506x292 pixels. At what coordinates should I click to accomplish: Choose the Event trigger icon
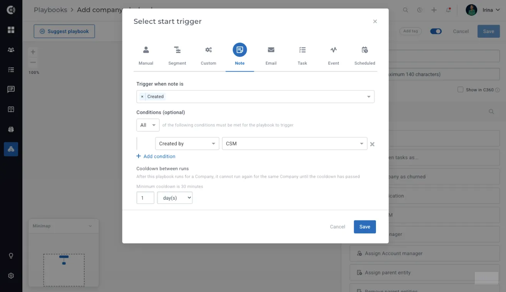click(x=334, y=50)
